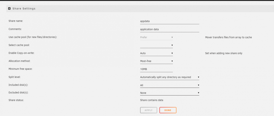
Task: Open the Included disk(s) 'All' dropdown
Action: click(170, 85)
